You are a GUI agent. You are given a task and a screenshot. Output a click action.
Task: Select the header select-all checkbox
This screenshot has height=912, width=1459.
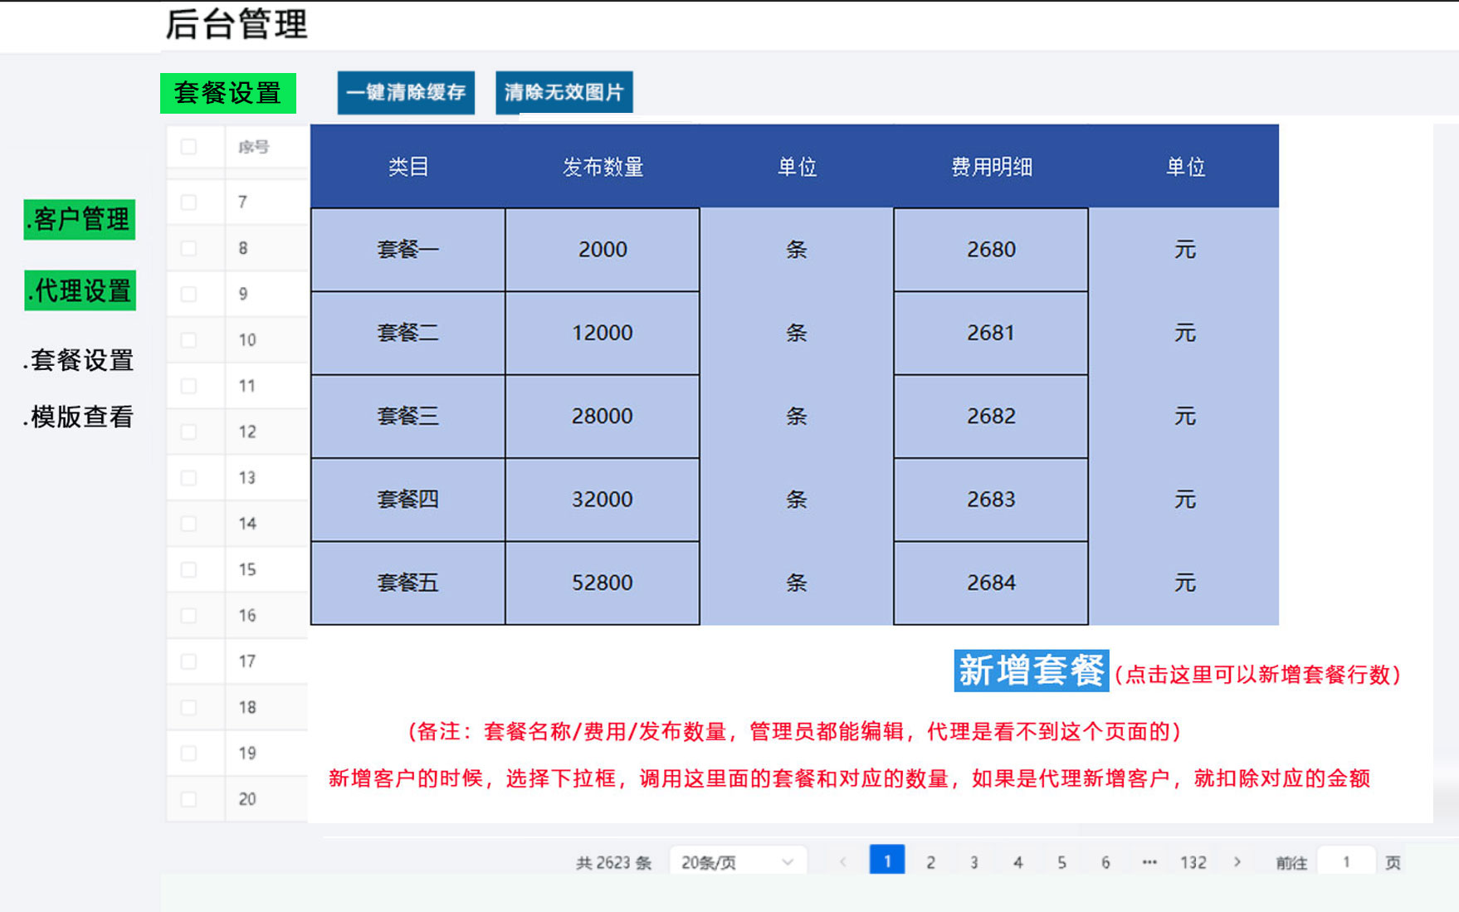(188, 147)
